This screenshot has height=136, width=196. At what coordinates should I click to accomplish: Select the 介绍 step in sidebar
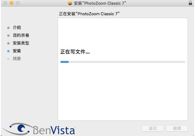[x=17, y=27]
